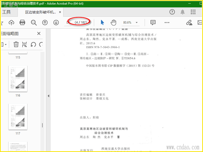
Task: Click the page number input field
Action: click(68, 23)
